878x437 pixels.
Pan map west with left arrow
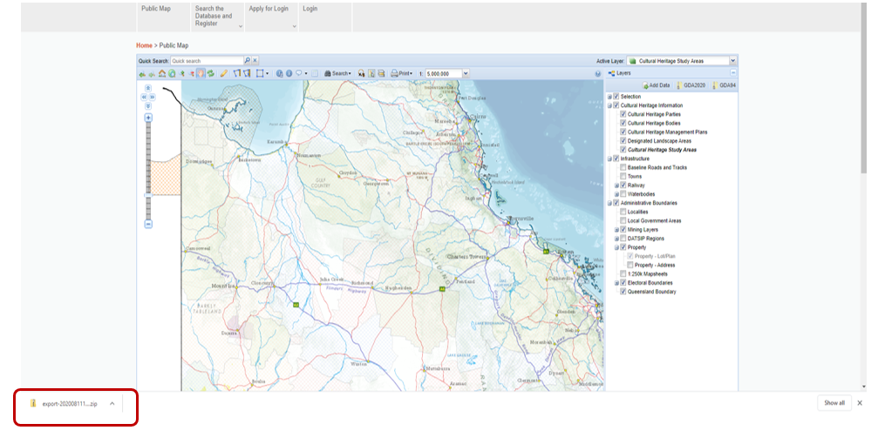(x=144, y=97)
